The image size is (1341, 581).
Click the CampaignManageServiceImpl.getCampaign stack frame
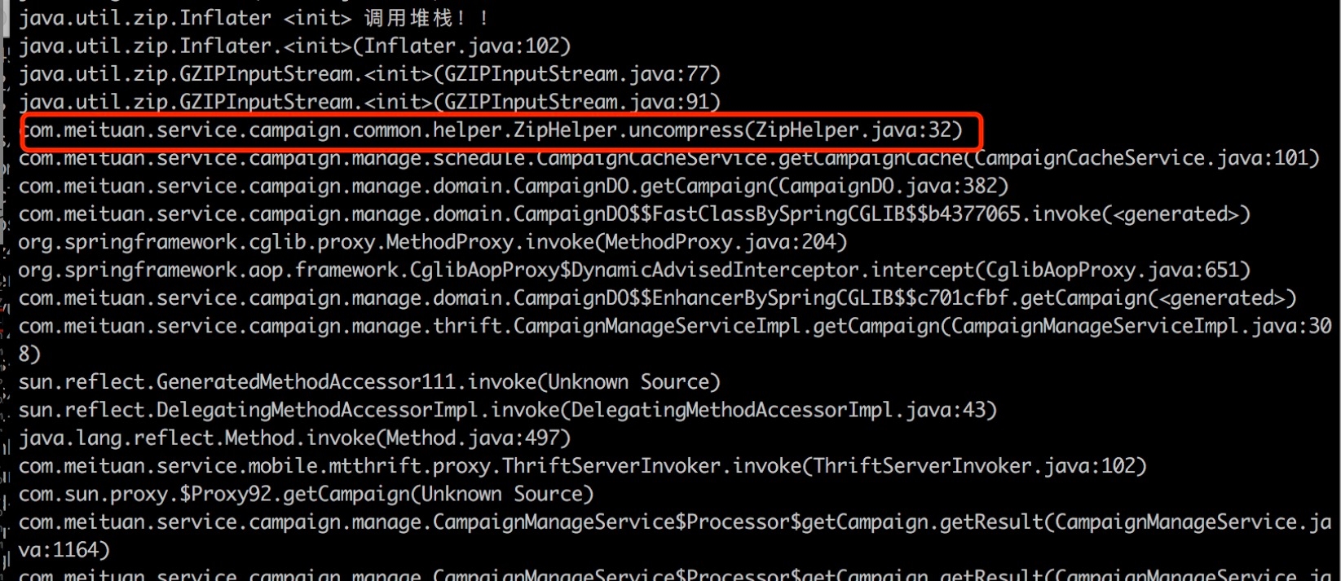click(x=674, y=326)
